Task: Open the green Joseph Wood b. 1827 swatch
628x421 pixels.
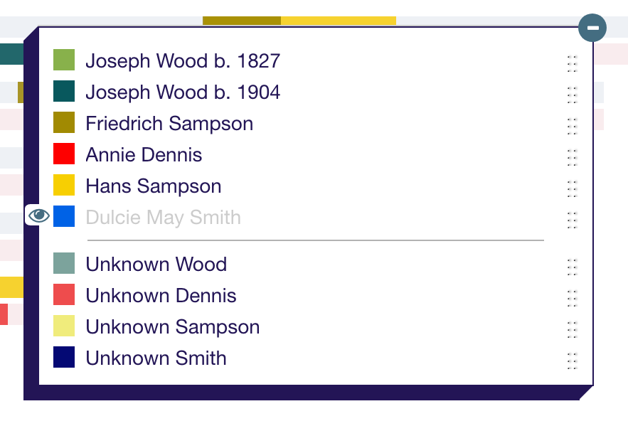Action: (x=64, y=60)
